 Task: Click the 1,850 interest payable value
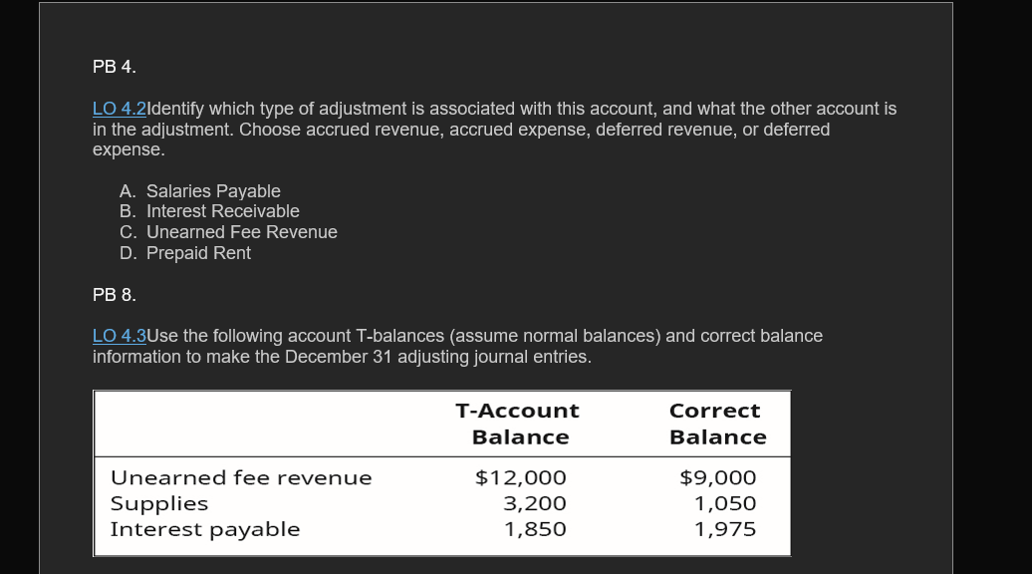tap(535, 529)
